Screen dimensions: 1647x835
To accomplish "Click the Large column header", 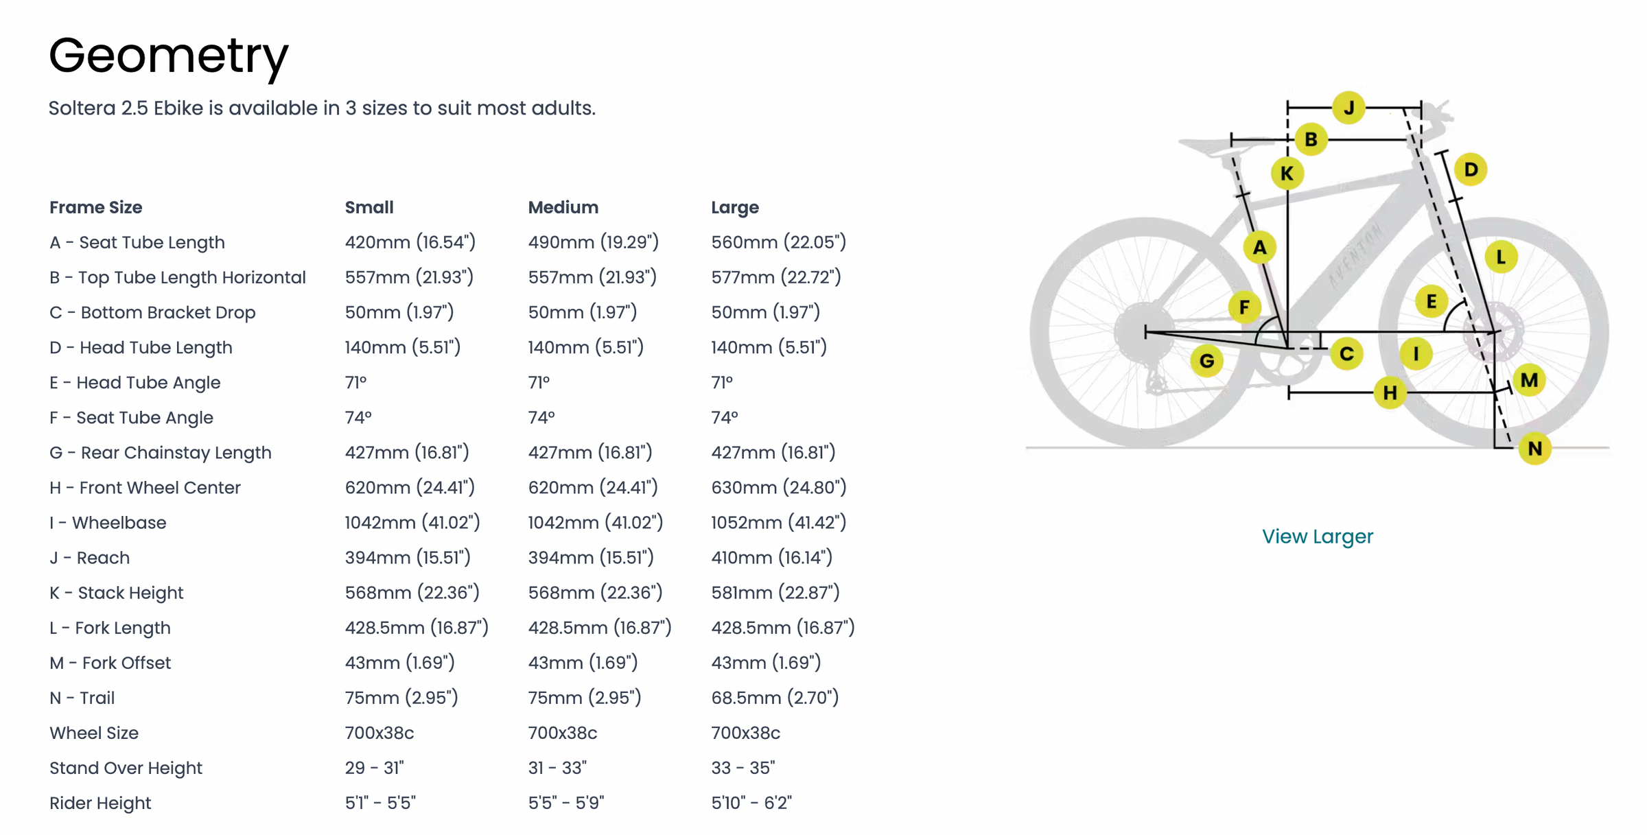I will [x=734, y=207].
